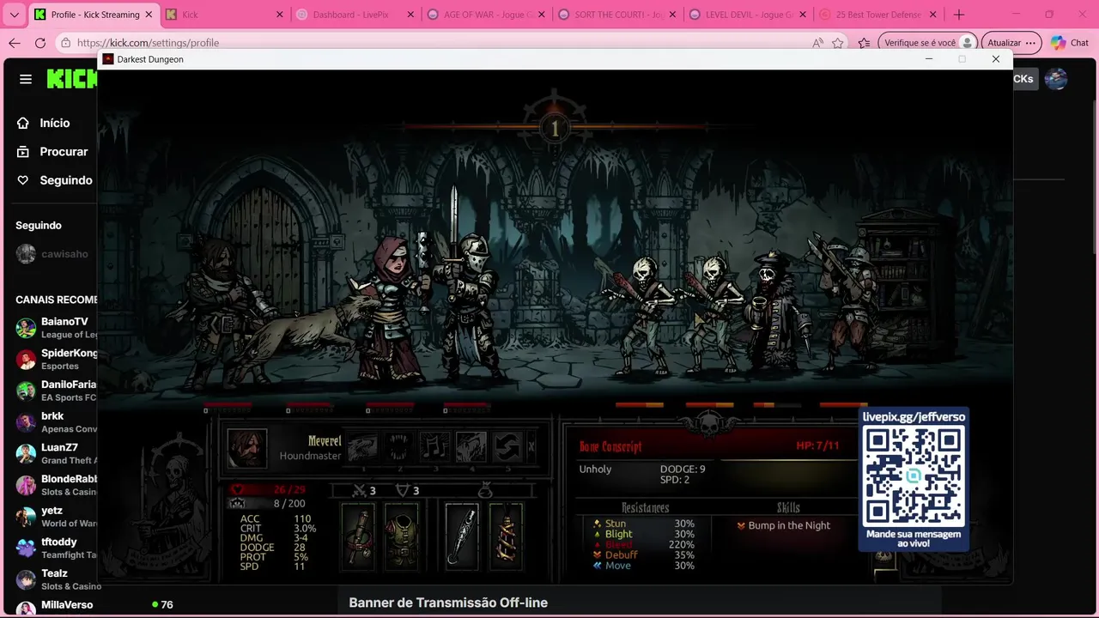Click the armor level shield icon
Image resolution: width=1099 pixels, height=618 pixels.
(402, 490)
